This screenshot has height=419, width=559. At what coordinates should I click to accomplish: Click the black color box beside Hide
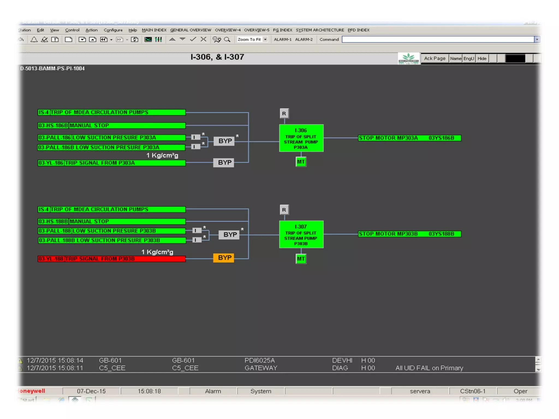click(x=515, y=58)
